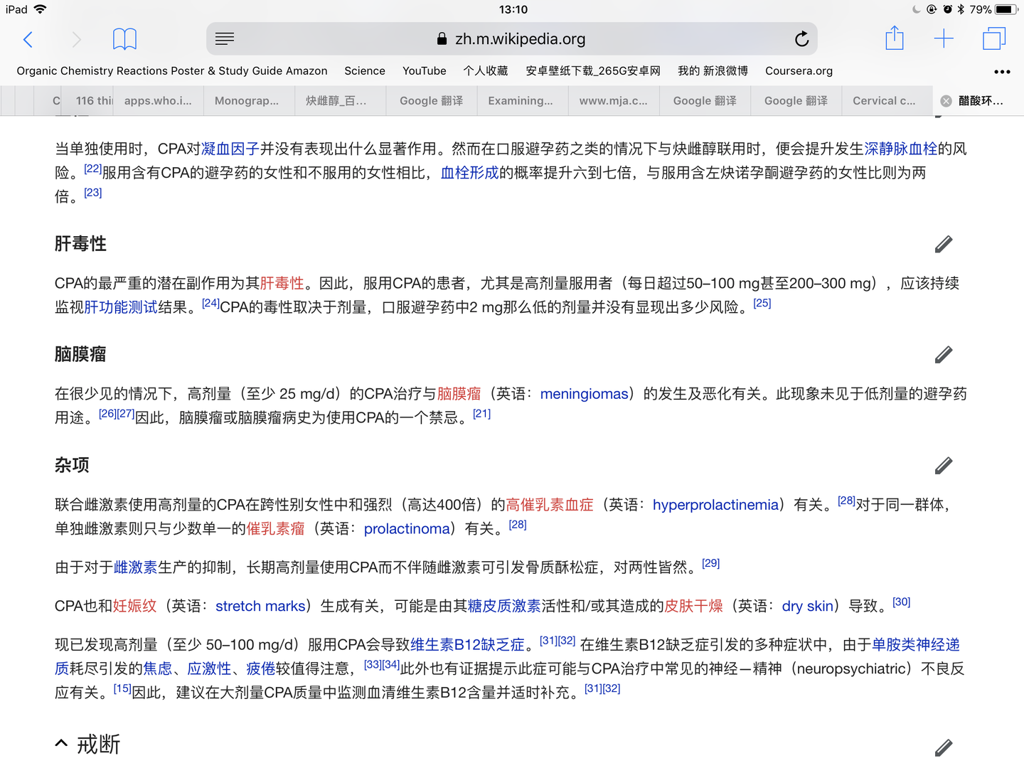This screenshot has width=1024, height=768.
Task: Open the 安卓壁纸下载 bookmark
Action: 593,71
